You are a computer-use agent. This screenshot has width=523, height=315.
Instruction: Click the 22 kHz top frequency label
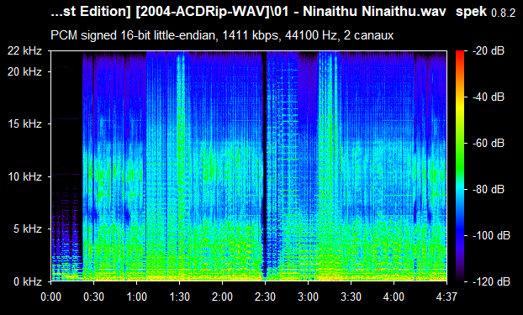(24, 51)
